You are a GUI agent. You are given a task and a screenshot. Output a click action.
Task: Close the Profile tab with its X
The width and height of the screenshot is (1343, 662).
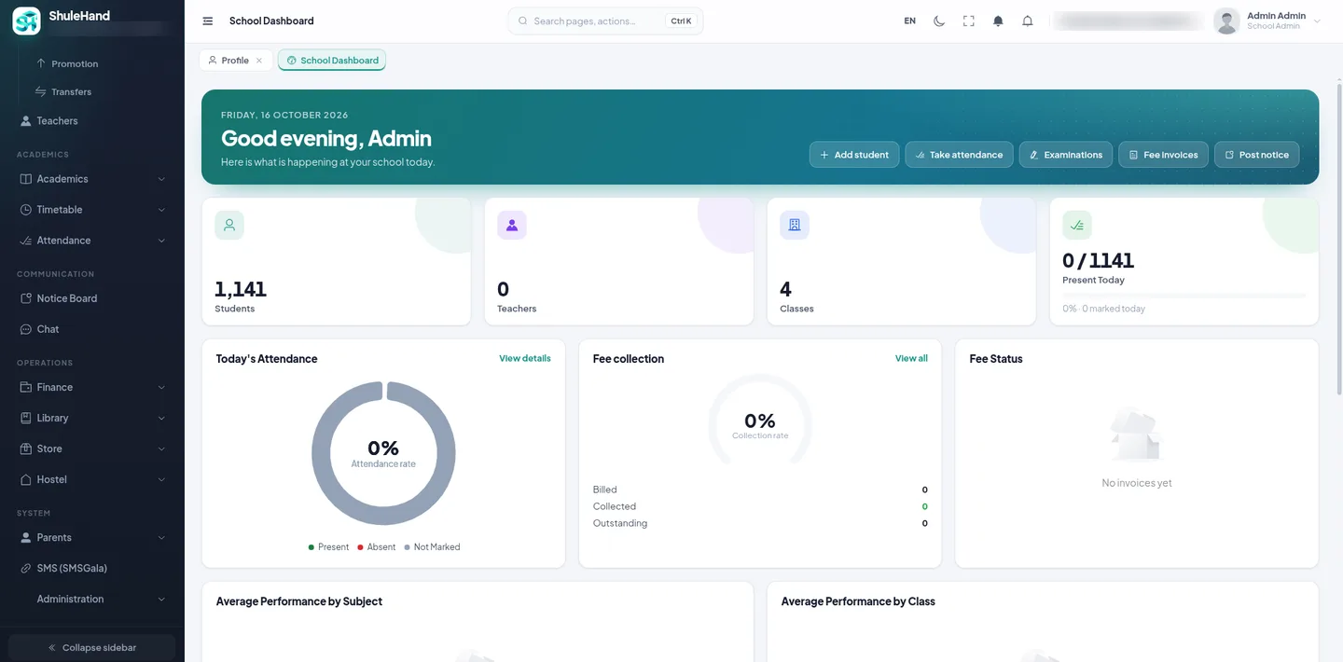[259, 61]
